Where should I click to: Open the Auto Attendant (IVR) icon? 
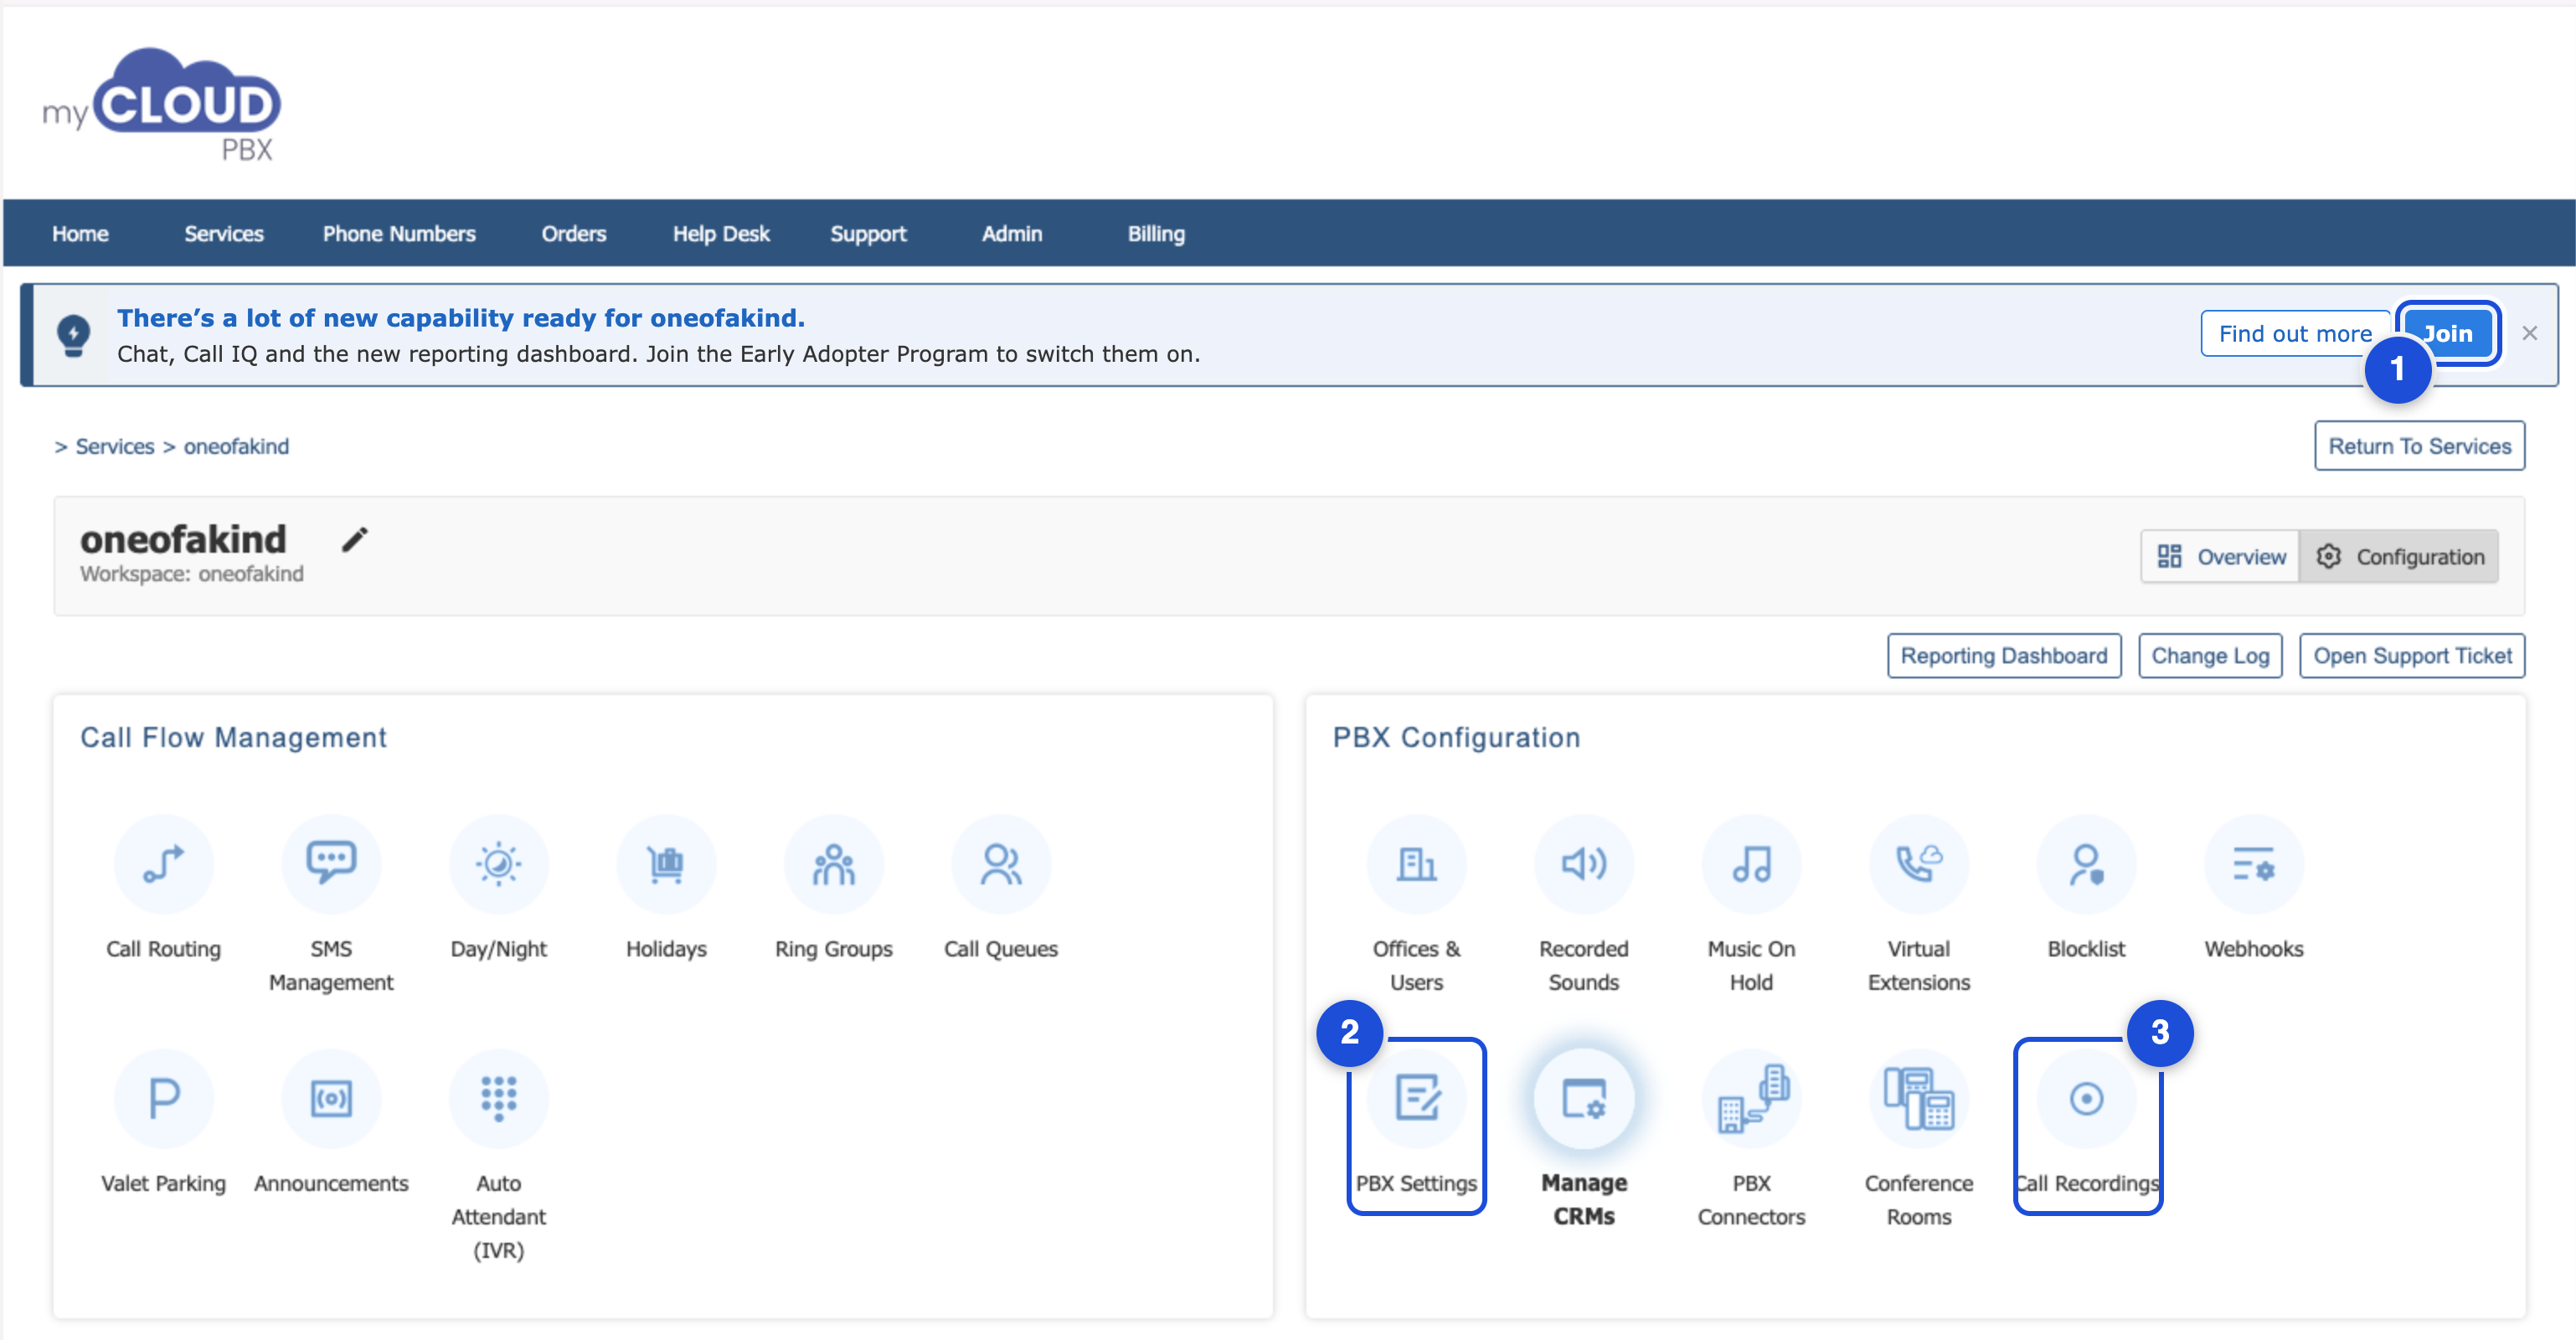(x=499, y=1098)
